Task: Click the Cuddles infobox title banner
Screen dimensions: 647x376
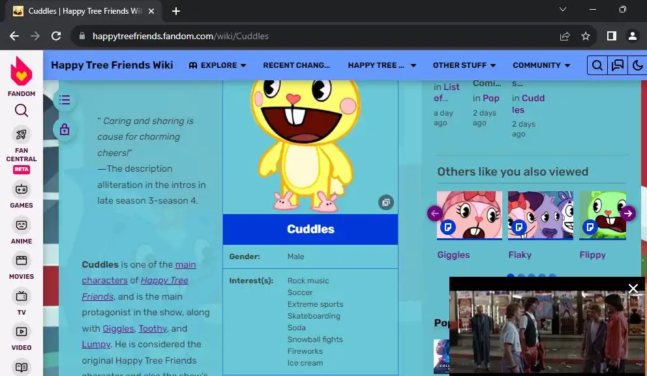Action: coord(310,229)
